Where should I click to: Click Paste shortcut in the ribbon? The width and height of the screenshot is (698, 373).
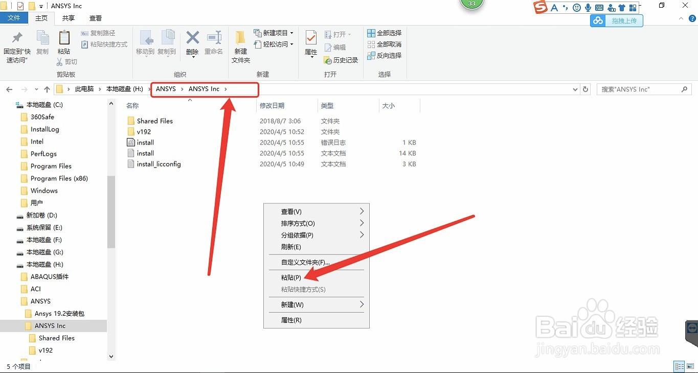pos(104,44)
